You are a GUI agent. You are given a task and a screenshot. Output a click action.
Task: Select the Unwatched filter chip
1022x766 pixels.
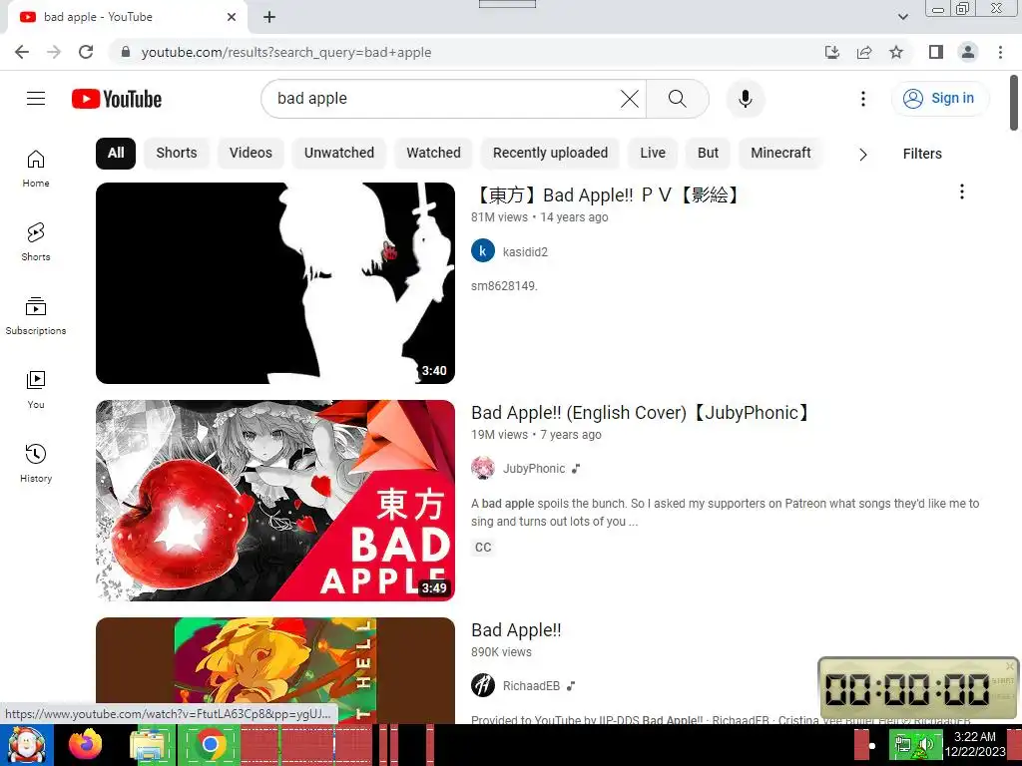339,153
